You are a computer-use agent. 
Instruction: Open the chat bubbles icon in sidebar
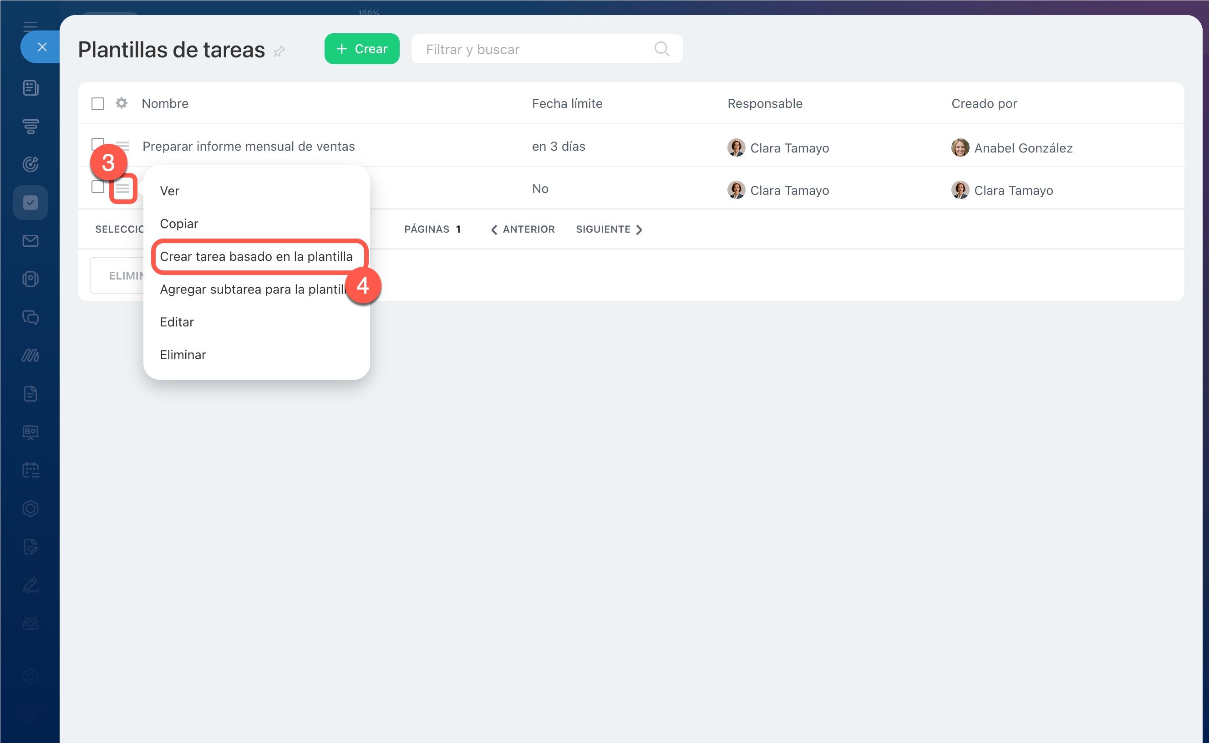[30, 317]
